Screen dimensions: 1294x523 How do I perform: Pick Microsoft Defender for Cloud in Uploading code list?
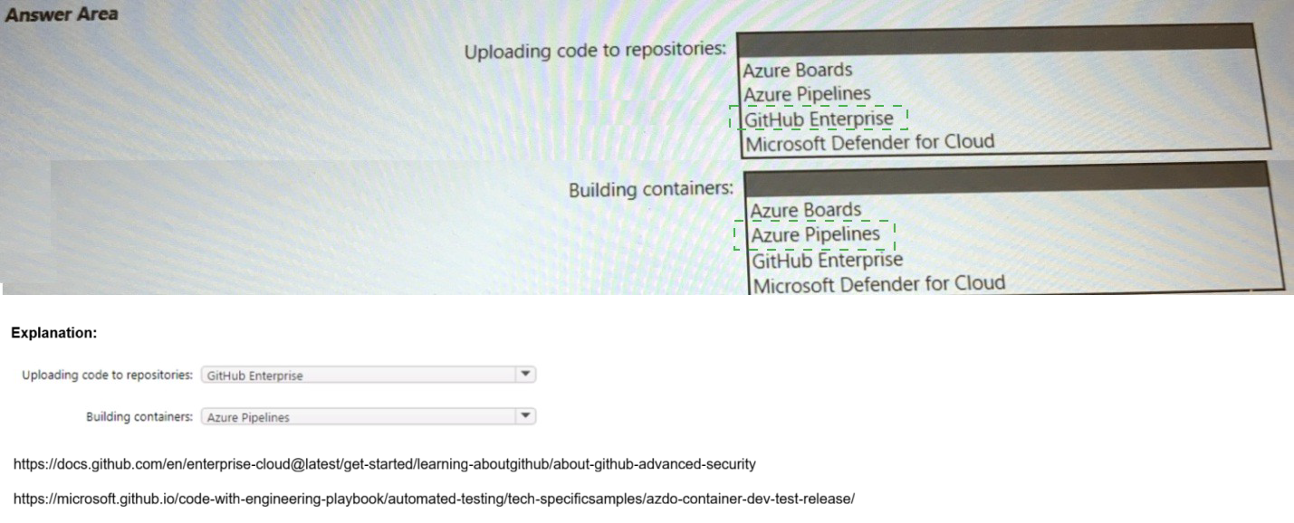[869, 142]
